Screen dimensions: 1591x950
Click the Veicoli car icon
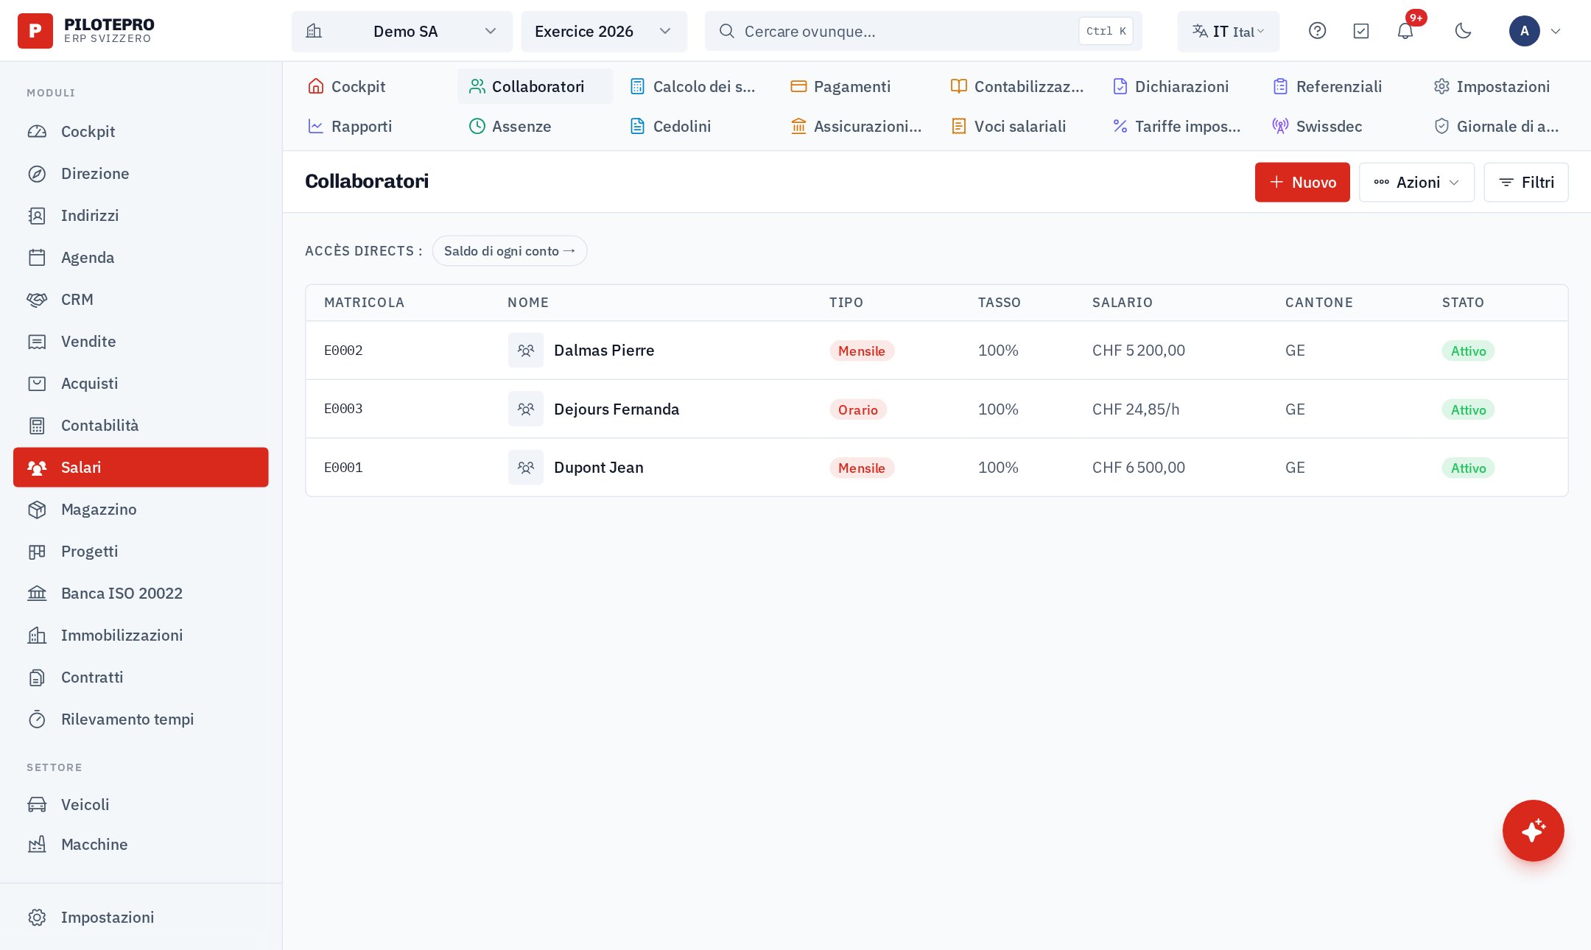coord(37,804)
